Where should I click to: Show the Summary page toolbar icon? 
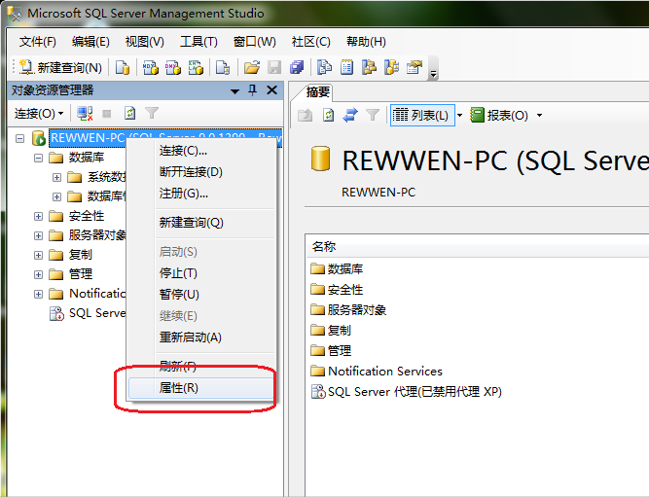pos(346,67)
